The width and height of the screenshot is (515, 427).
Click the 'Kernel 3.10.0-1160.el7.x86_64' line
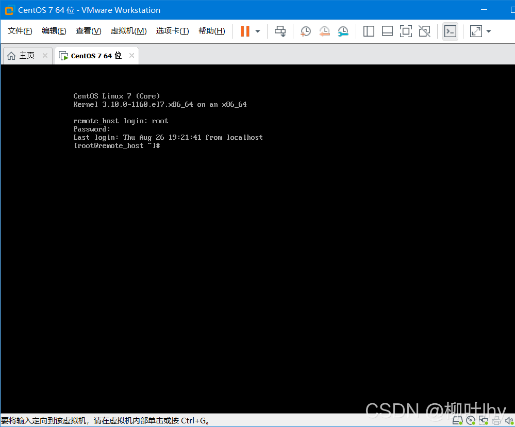click(160, 105)
